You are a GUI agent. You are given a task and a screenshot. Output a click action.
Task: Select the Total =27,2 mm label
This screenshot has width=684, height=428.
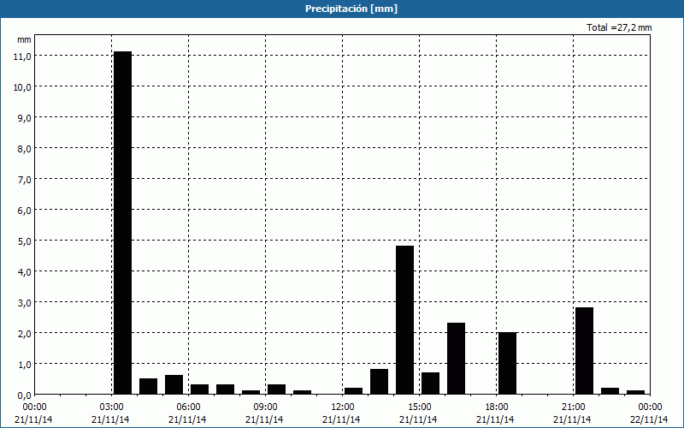[619, 27]
